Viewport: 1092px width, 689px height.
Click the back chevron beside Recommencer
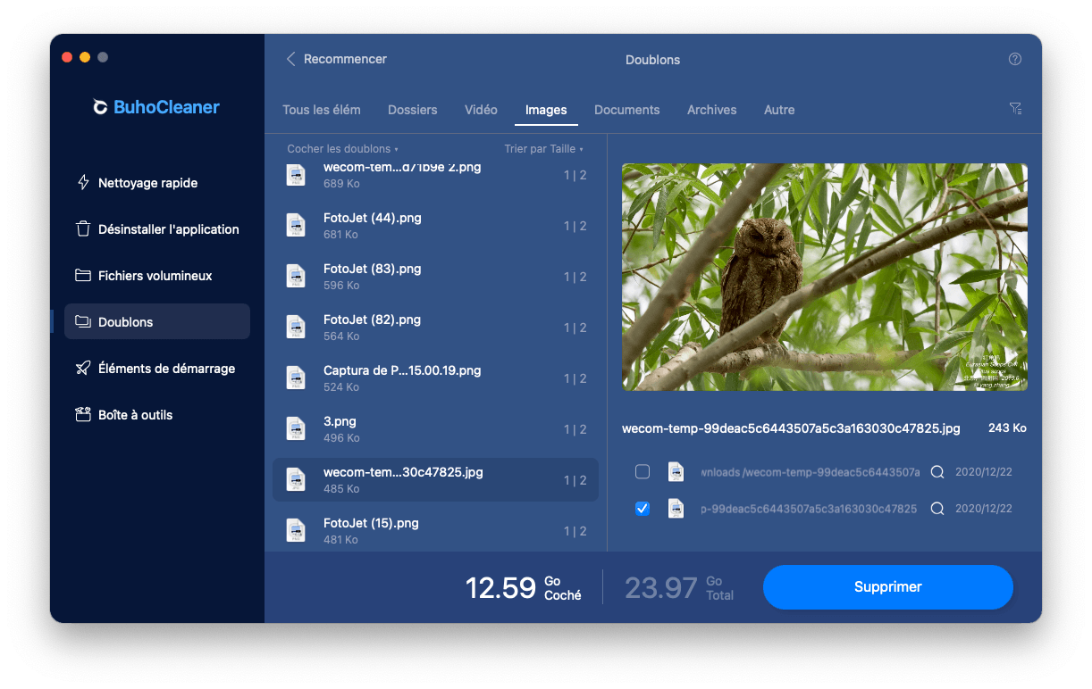[290, 59]
